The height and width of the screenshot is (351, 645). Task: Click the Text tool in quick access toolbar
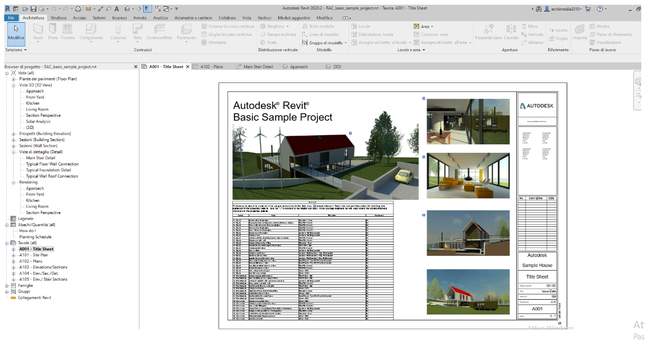pyautogui.click(x=116, y=9)
